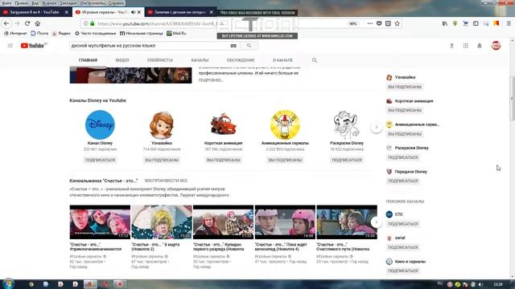Subscribe to Передачи Disney in sidebar
Viewport: 515px width, 289px height.
[403, 181]
